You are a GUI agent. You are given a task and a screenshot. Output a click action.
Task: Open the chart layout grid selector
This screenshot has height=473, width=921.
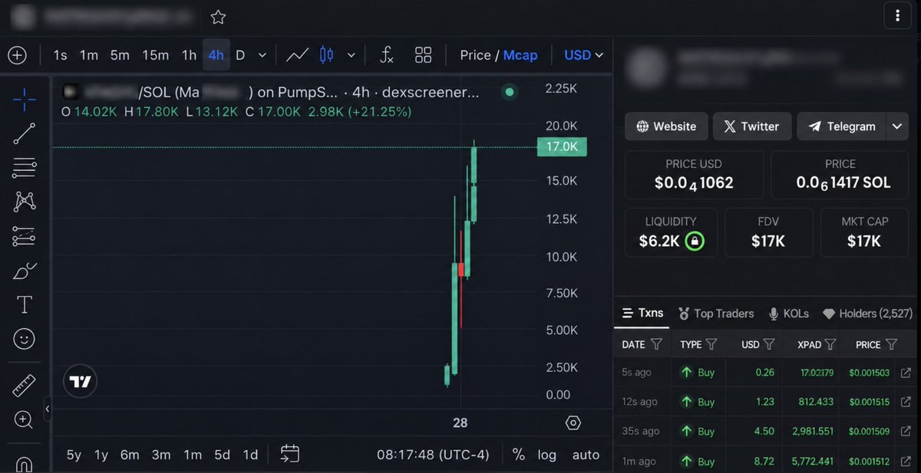(x=423, y=55)
